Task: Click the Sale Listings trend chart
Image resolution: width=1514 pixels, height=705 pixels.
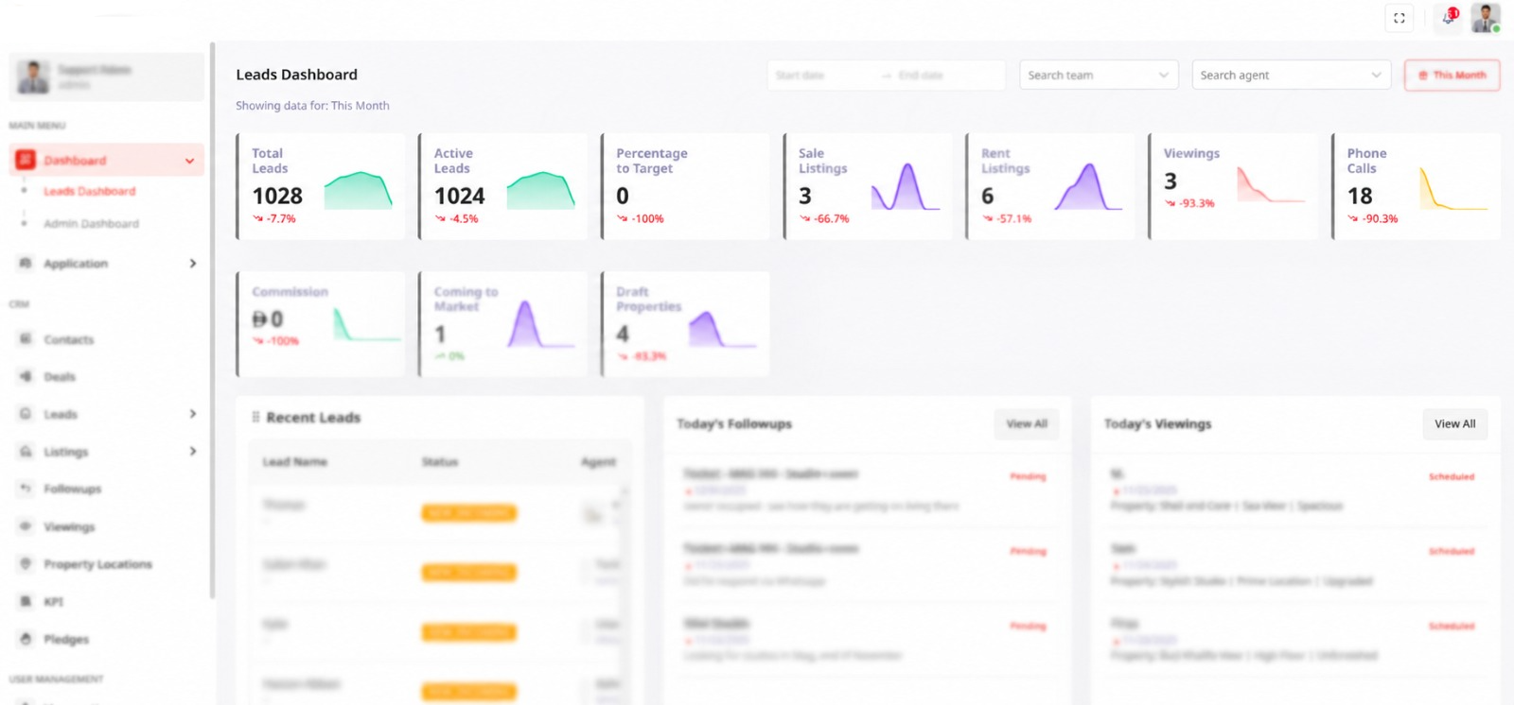Action: pos(906,186)
